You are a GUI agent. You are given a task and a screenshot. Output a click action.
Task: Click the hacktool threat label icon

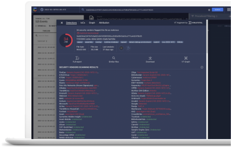coord(78,33)
